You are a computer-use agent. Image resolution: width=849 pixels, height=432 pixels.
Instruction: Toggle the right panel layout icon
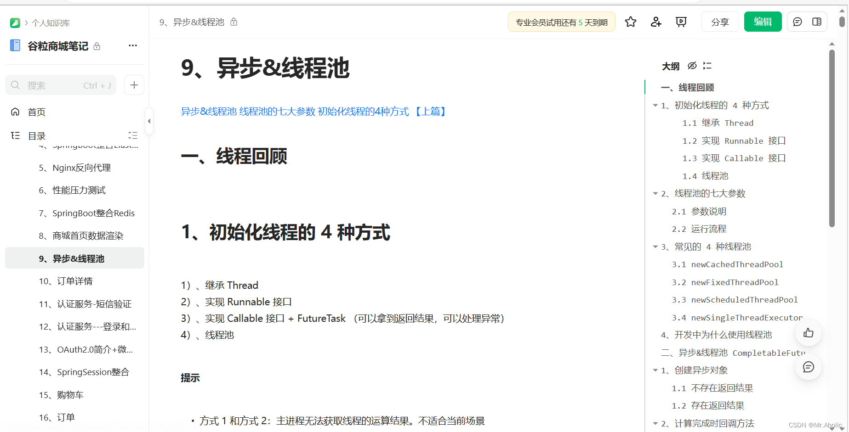[x=817, y=22]
